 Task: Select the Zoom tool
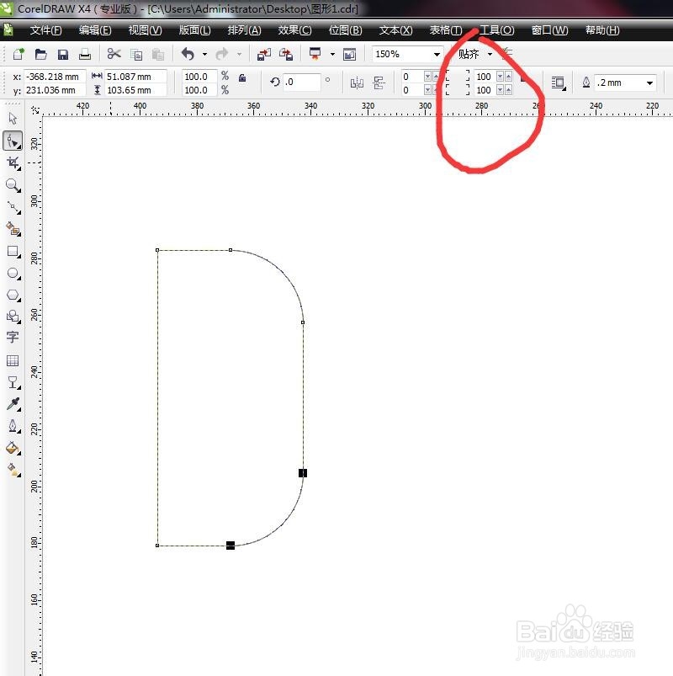pos(13,184)
